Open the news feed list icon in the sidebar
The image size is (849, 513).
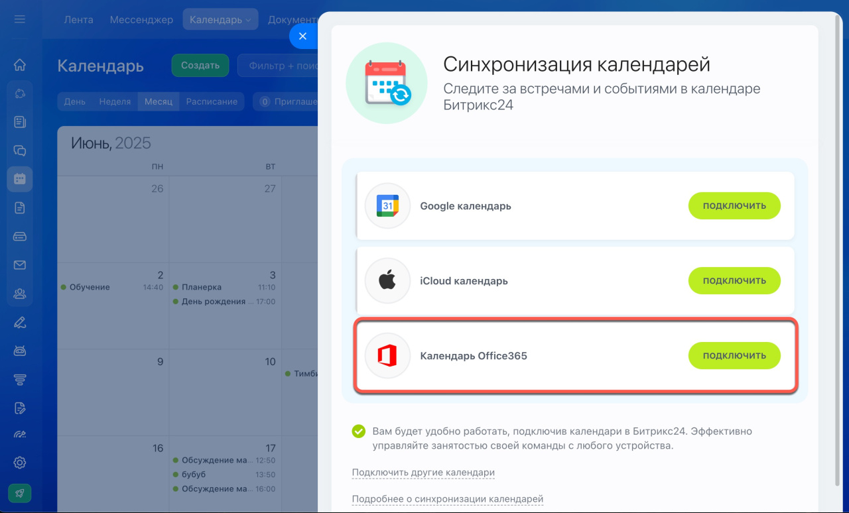pyautogui.click(x=20, y=122)
